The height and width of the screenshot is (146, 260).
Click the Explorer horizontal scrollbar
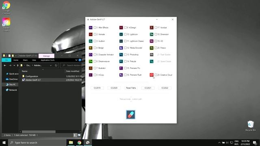[39, 132]
